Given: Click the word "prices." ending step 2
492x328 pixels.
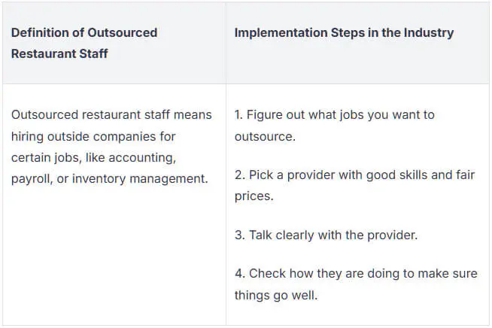Looking at the screenshot, I should 254,196.
